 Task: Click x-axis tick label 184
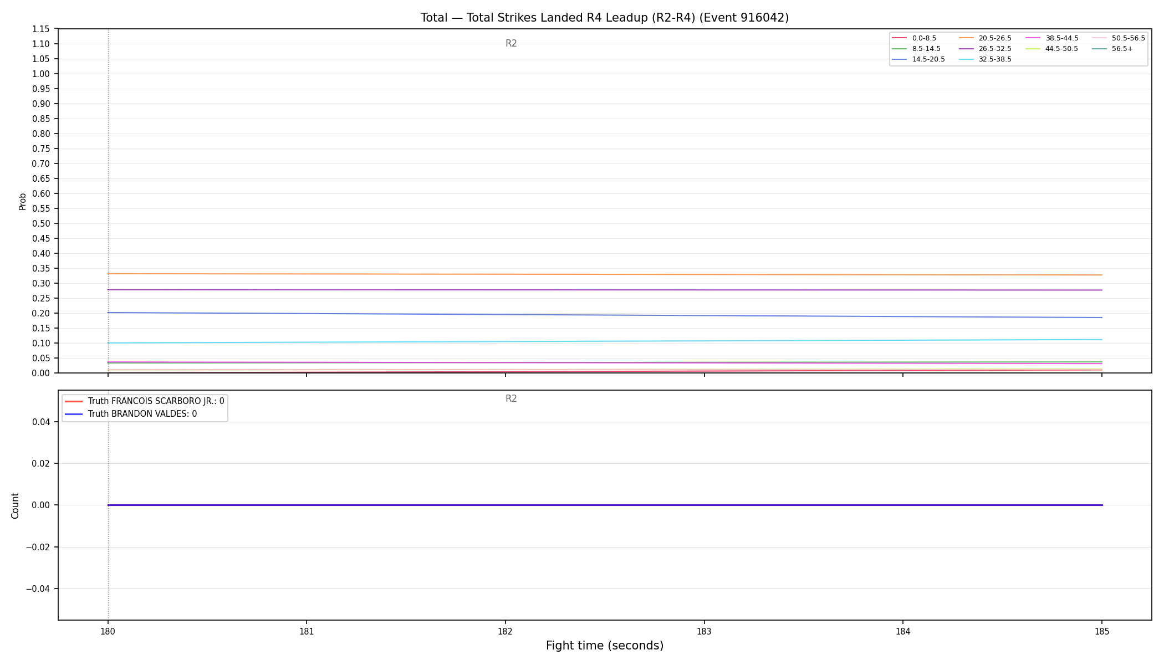pos(903,631)
